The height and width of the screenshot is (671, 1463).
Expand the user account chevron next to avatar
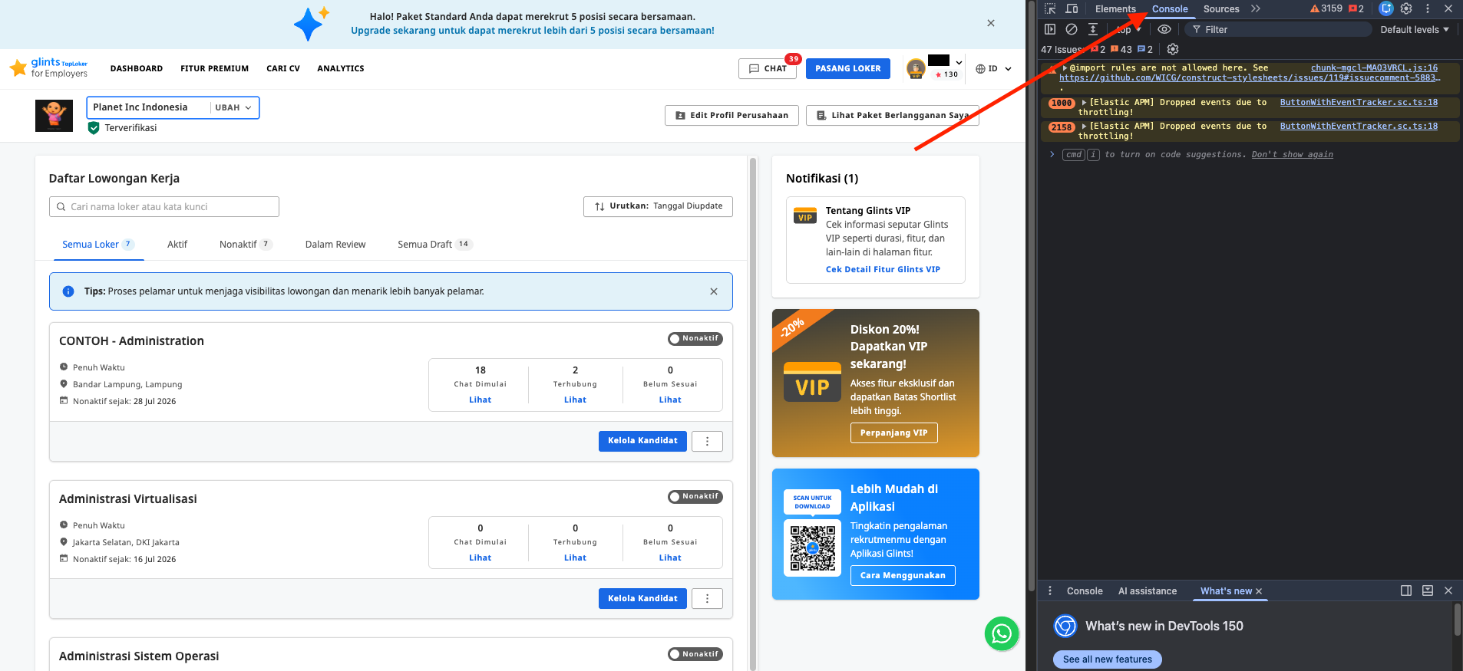[x=959, y=64]
